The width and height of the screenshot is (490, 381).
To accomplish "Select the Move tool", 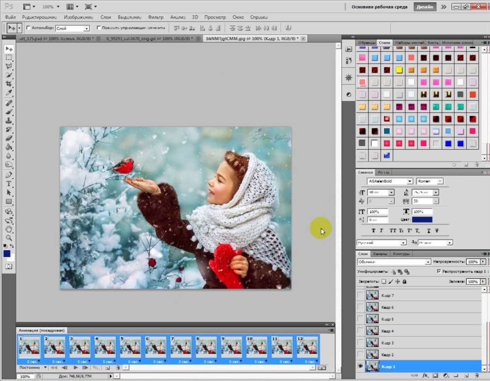I will click(x=8, y=49).
